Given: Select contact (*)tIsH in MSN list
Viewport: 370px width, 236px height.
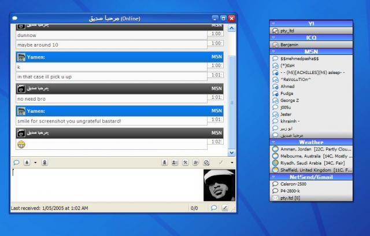Looking at the screenshot, I should (x=311, y=65).
